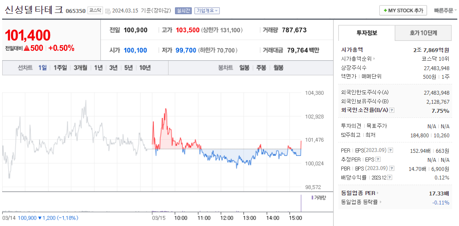The height and width of the screenshot is (226, 459).
Task: Click the 전일 value 100,900
Action: click(135, 30)
